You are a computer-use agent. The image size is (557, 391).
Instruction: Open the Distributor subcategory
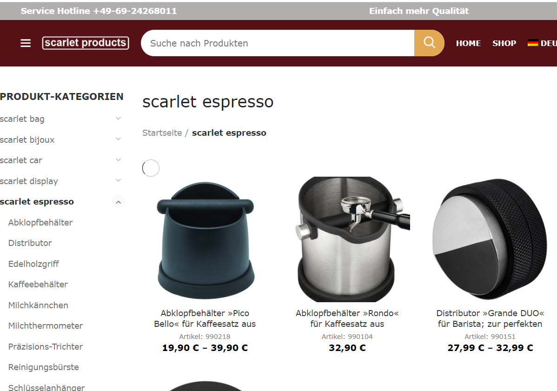click(x=30, y=243)
